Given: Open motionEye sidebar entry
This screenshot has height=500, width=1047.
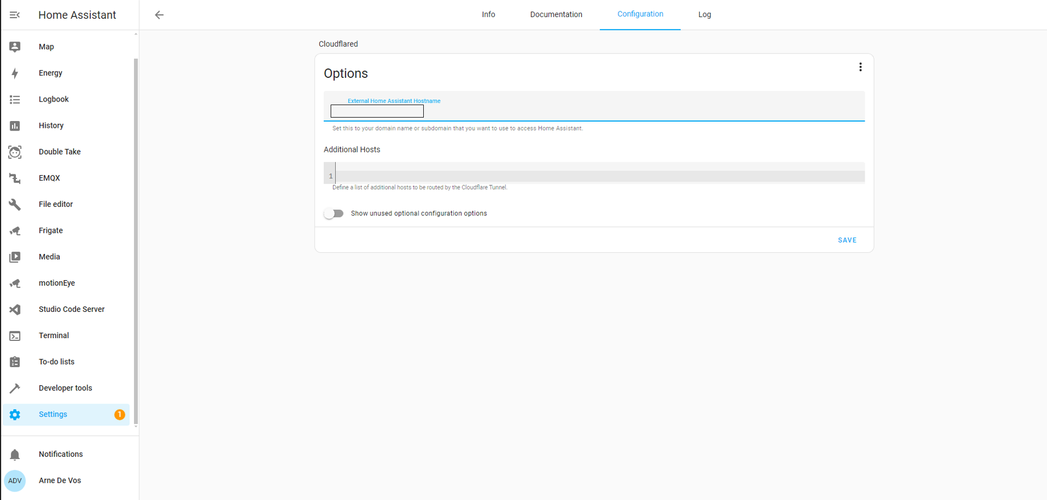Looking at the screenshot, I should (66, 283).
